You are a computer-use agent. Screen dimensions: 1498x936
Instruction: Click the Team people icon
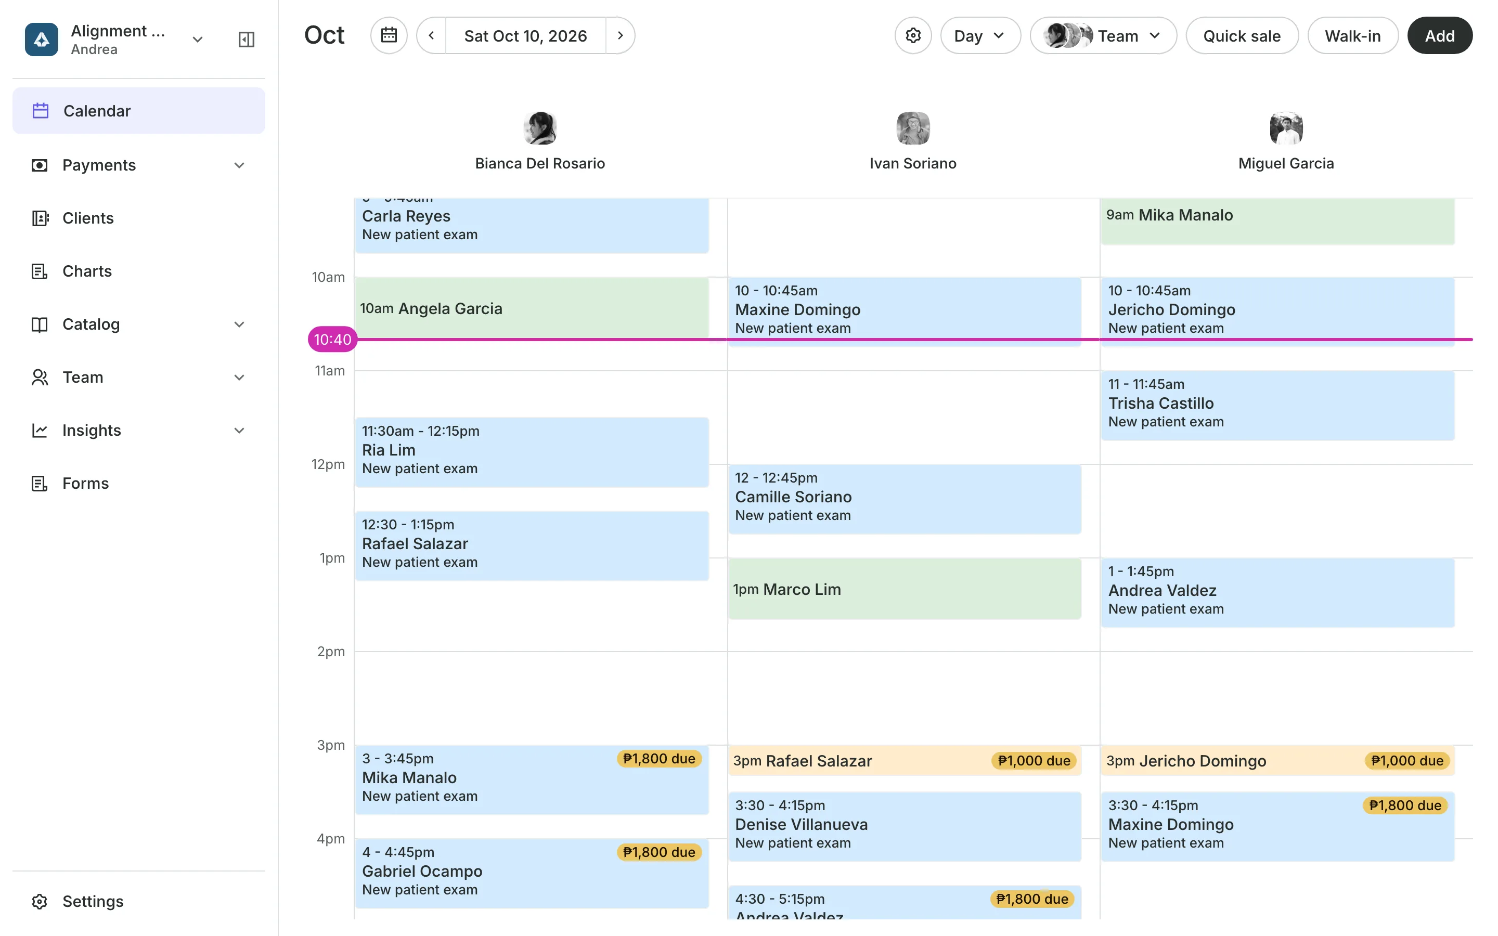40,377
